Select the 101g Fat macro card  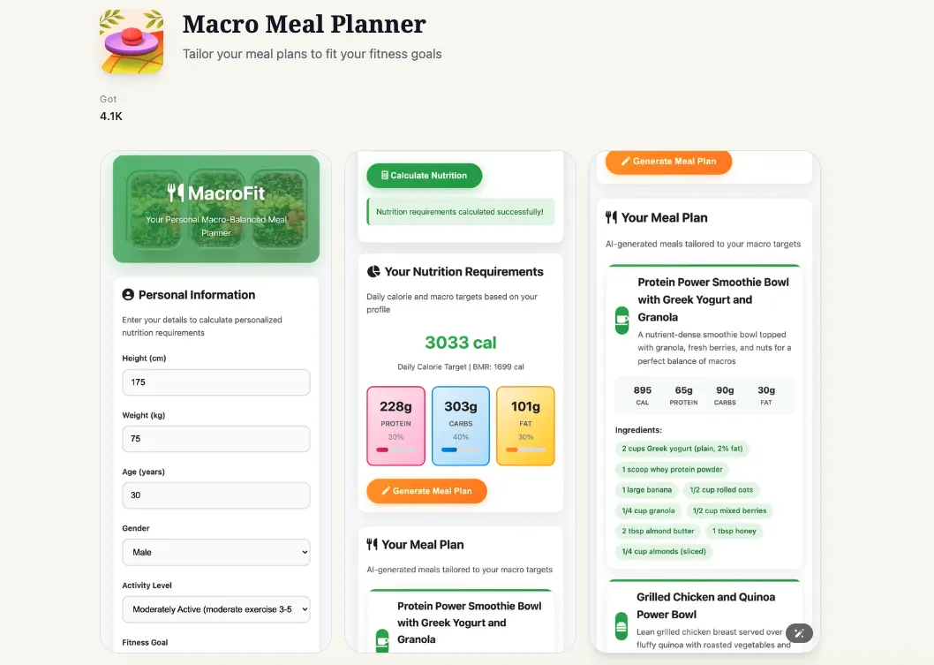tap(525, 426)
